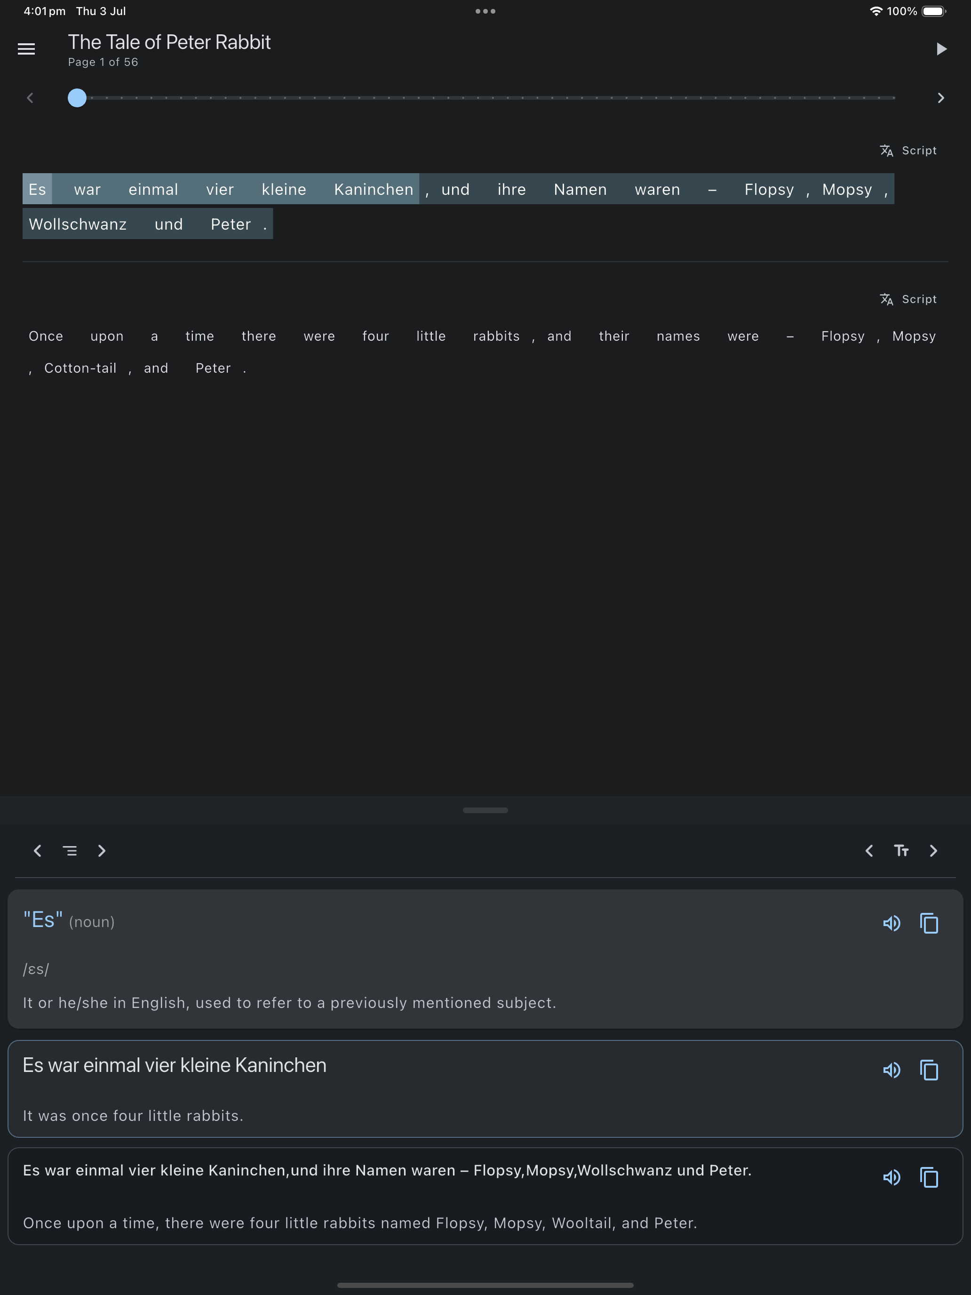Select the German word "Wollschwanz"
The image size is (971, 1295).
(x=77, y=224)
